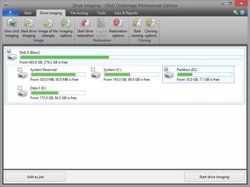This screenshot has width=250, height=187.
Task: Go to the Jobs & Reports tab
Action: 126,13
